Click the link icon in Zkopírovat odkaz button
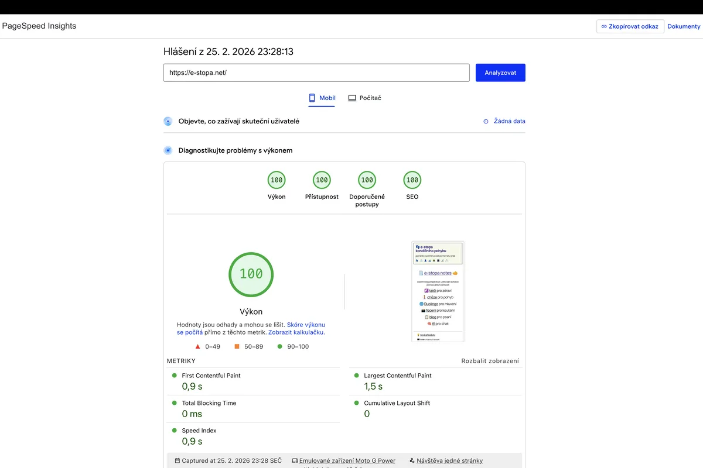 coord(604,26)
